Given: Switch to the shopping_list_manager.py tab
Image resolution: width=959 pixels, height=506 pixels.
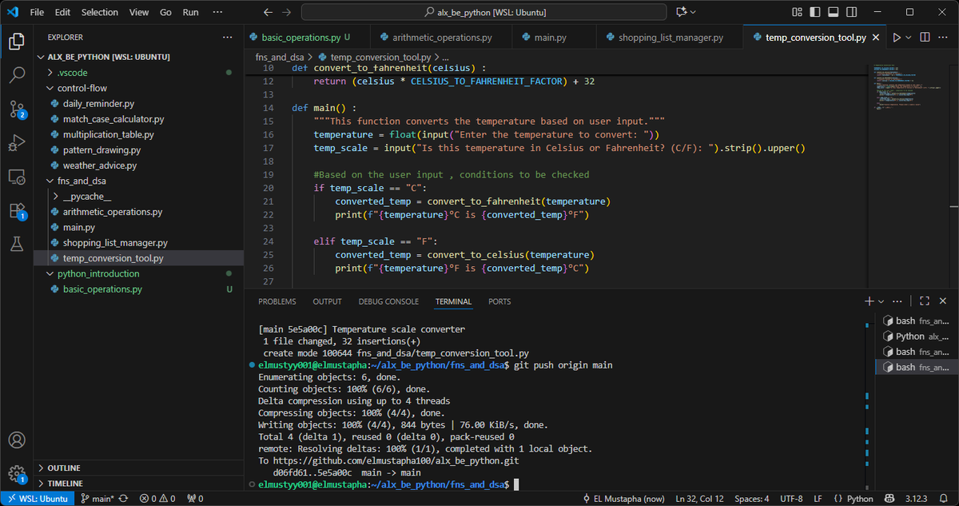Looking at the screenshot, I should click(x=670, y=38).
